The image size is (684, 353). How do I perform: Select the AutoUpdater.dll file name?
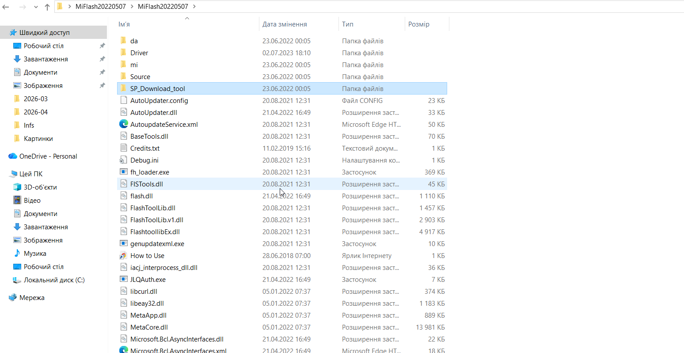point(154,113)
